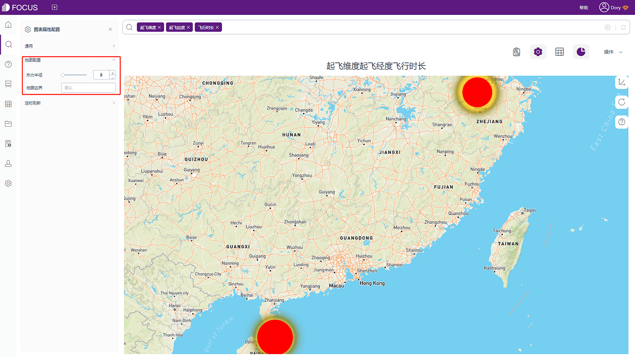Close the 图表属性配置 panel
This screenshot has width=635, height=357.
[110, 29]
